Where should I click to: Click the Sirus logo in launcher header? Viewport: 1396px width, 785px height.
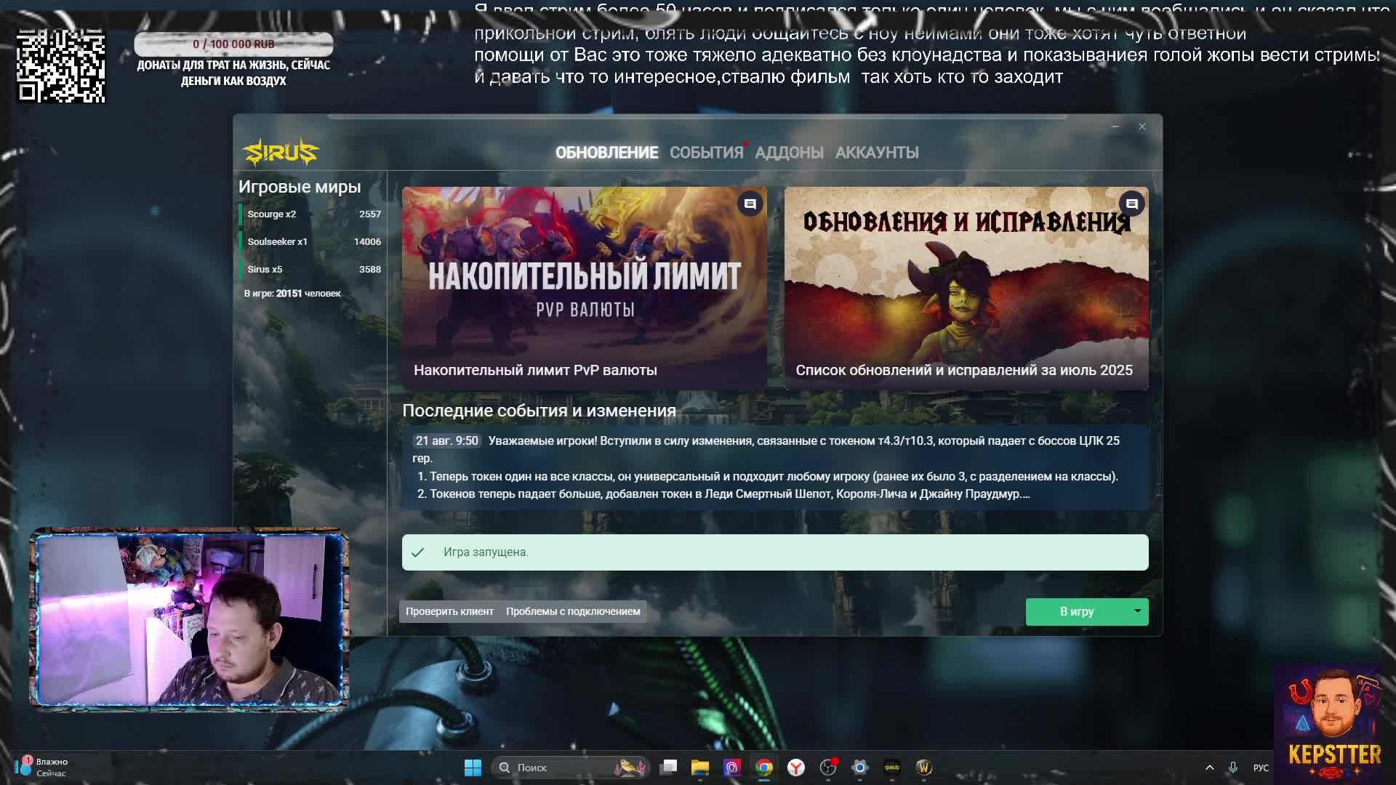coord(281,153)
